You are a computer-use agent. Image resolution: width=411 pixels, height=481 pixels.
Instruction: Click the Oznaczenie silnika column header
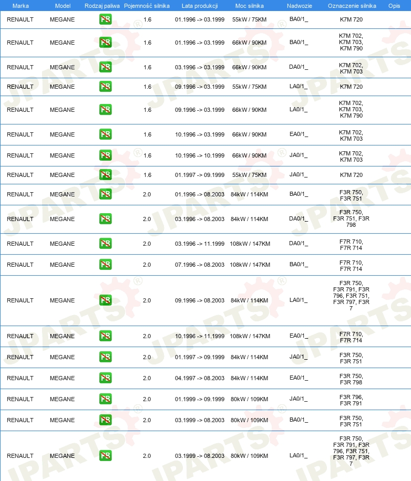point(352,6)
